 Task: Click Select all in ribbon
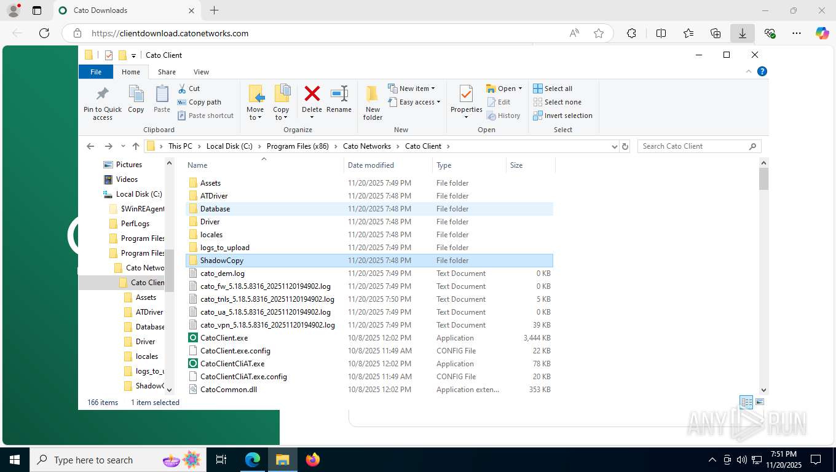553,88
